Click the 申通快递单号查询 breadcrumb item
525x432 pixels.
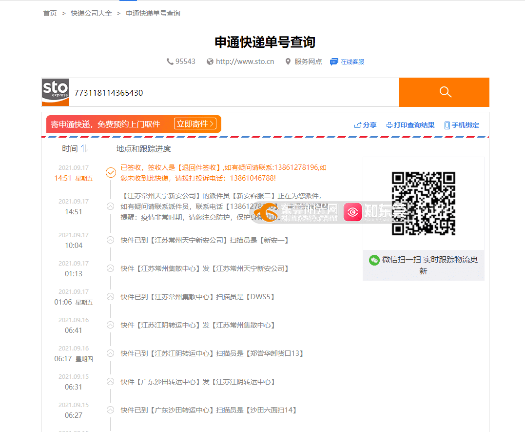click(x=153, y=13)
